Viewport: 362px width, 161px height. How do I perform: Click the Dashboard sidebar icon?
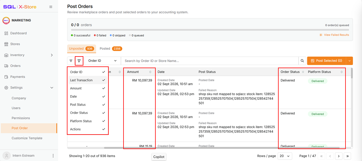[x=6, y=33]
